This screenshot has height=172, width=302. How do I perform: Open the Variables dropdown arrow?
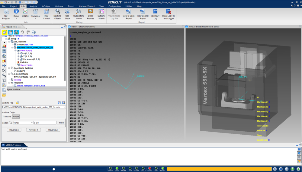coord(35,19)
